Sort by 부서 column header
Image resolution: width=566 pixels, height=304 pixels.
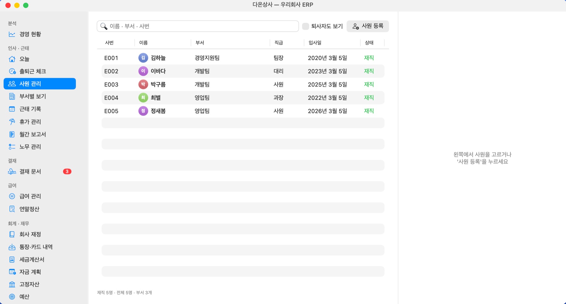point(200,43)
